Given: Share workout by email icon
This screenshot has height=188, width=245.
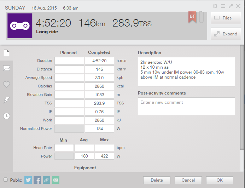Looking at the screenshot, I should pos(56,180).
